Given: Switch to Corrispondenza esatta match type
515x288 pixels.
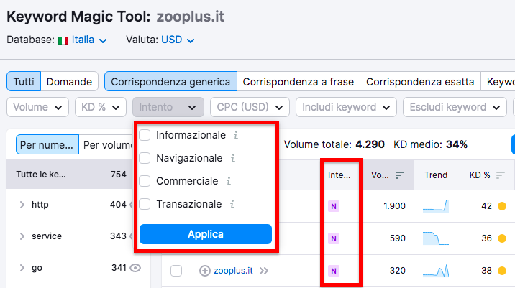Looking at the screenshot, I should [420, 81].
